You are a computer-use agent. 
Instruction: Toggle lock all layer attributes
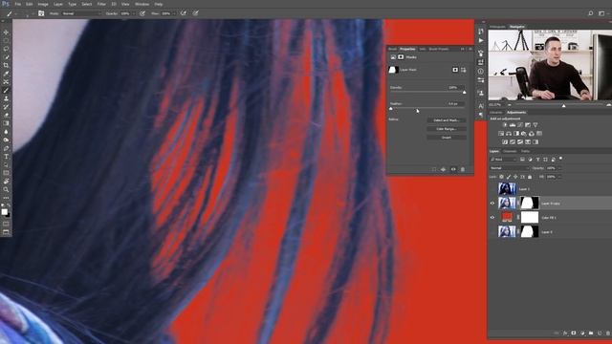point(530,177)
